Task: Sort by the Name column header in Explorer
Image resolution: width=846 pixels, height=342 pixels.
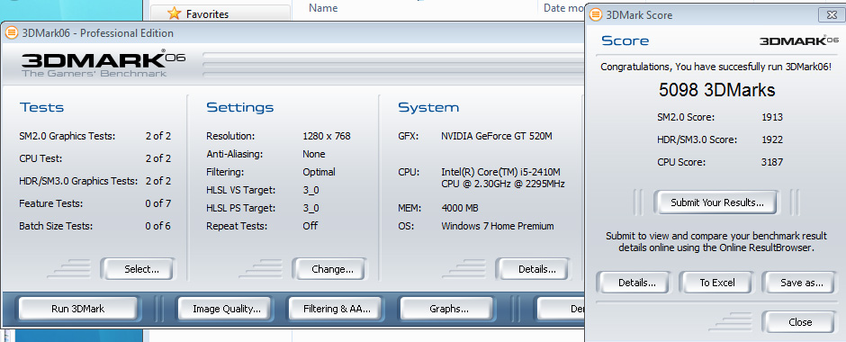Action: coord(323,7)
